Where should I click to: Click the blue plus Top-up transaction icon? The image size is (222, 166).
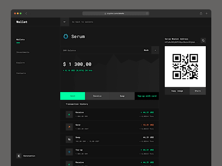tap(69, 152)
